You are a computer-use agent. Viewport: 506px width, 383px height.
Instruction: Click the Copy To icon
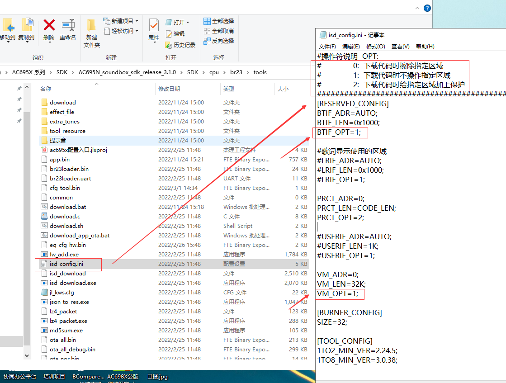(27, 25)
